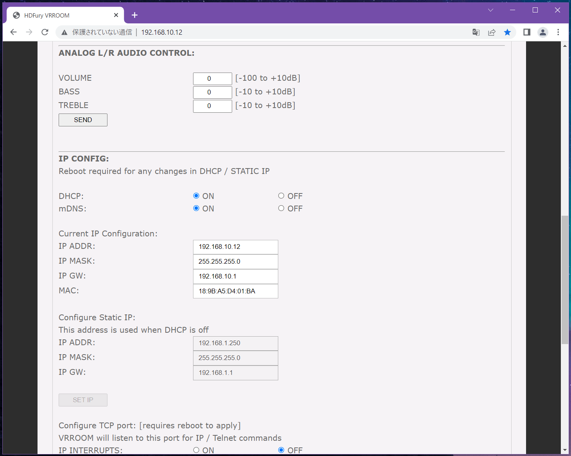Click current IP MASK field
The width and height of the screenshot is (571, 456).
click(236, 262)
